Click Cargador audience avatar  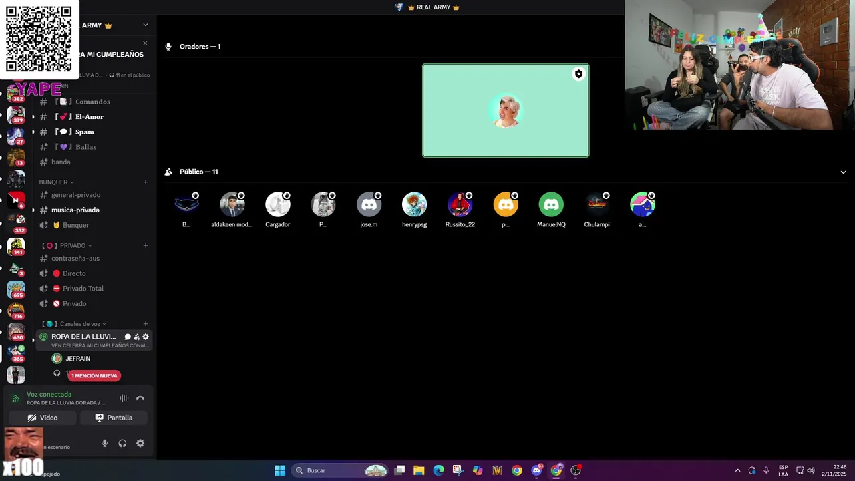click(x=277, y=204)
